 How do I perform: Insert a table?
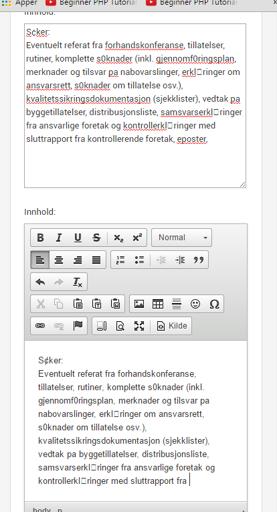pyautogui.click(x=158, y=304)
